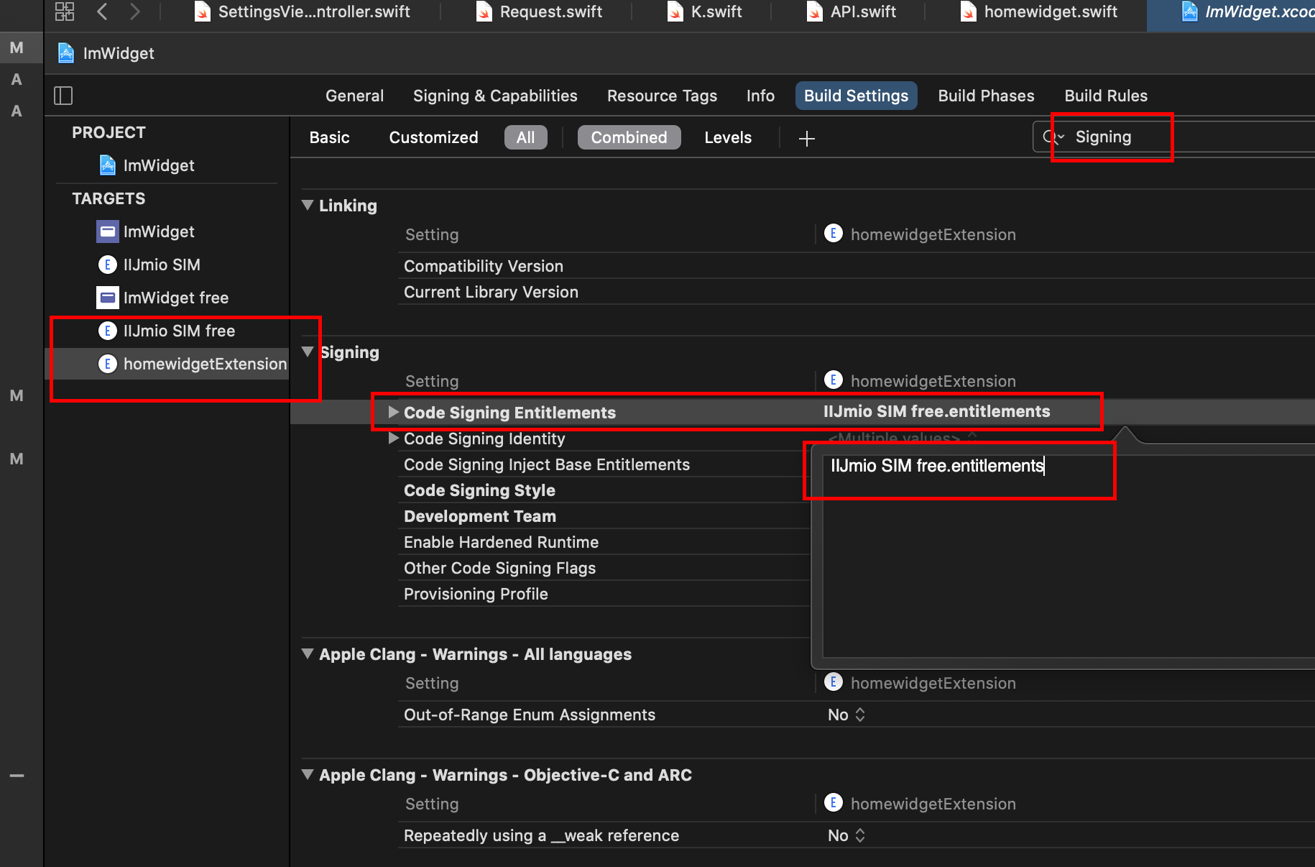The image size is (1315, 867).
Task: Open the Signing & Capabilities tab
Action: click(495, 96)
